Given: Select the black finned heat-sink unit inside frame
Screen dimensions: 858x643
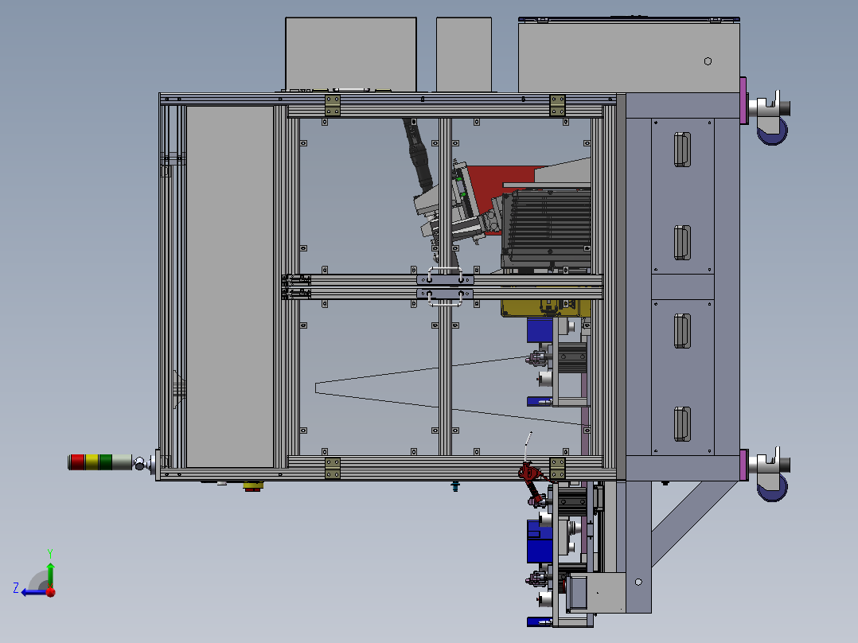Looking at the screenshot, I should pos(548,228).
